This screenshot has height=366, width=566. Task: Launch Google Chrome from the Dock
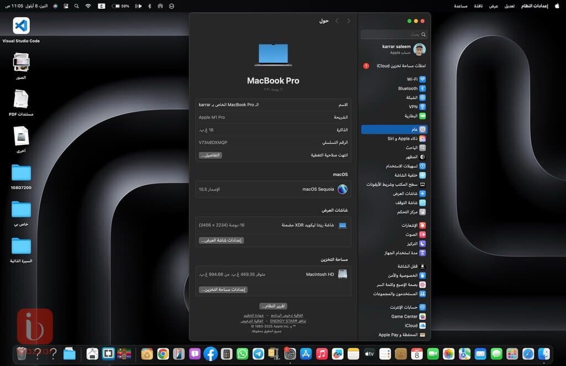tap(163, 354)
